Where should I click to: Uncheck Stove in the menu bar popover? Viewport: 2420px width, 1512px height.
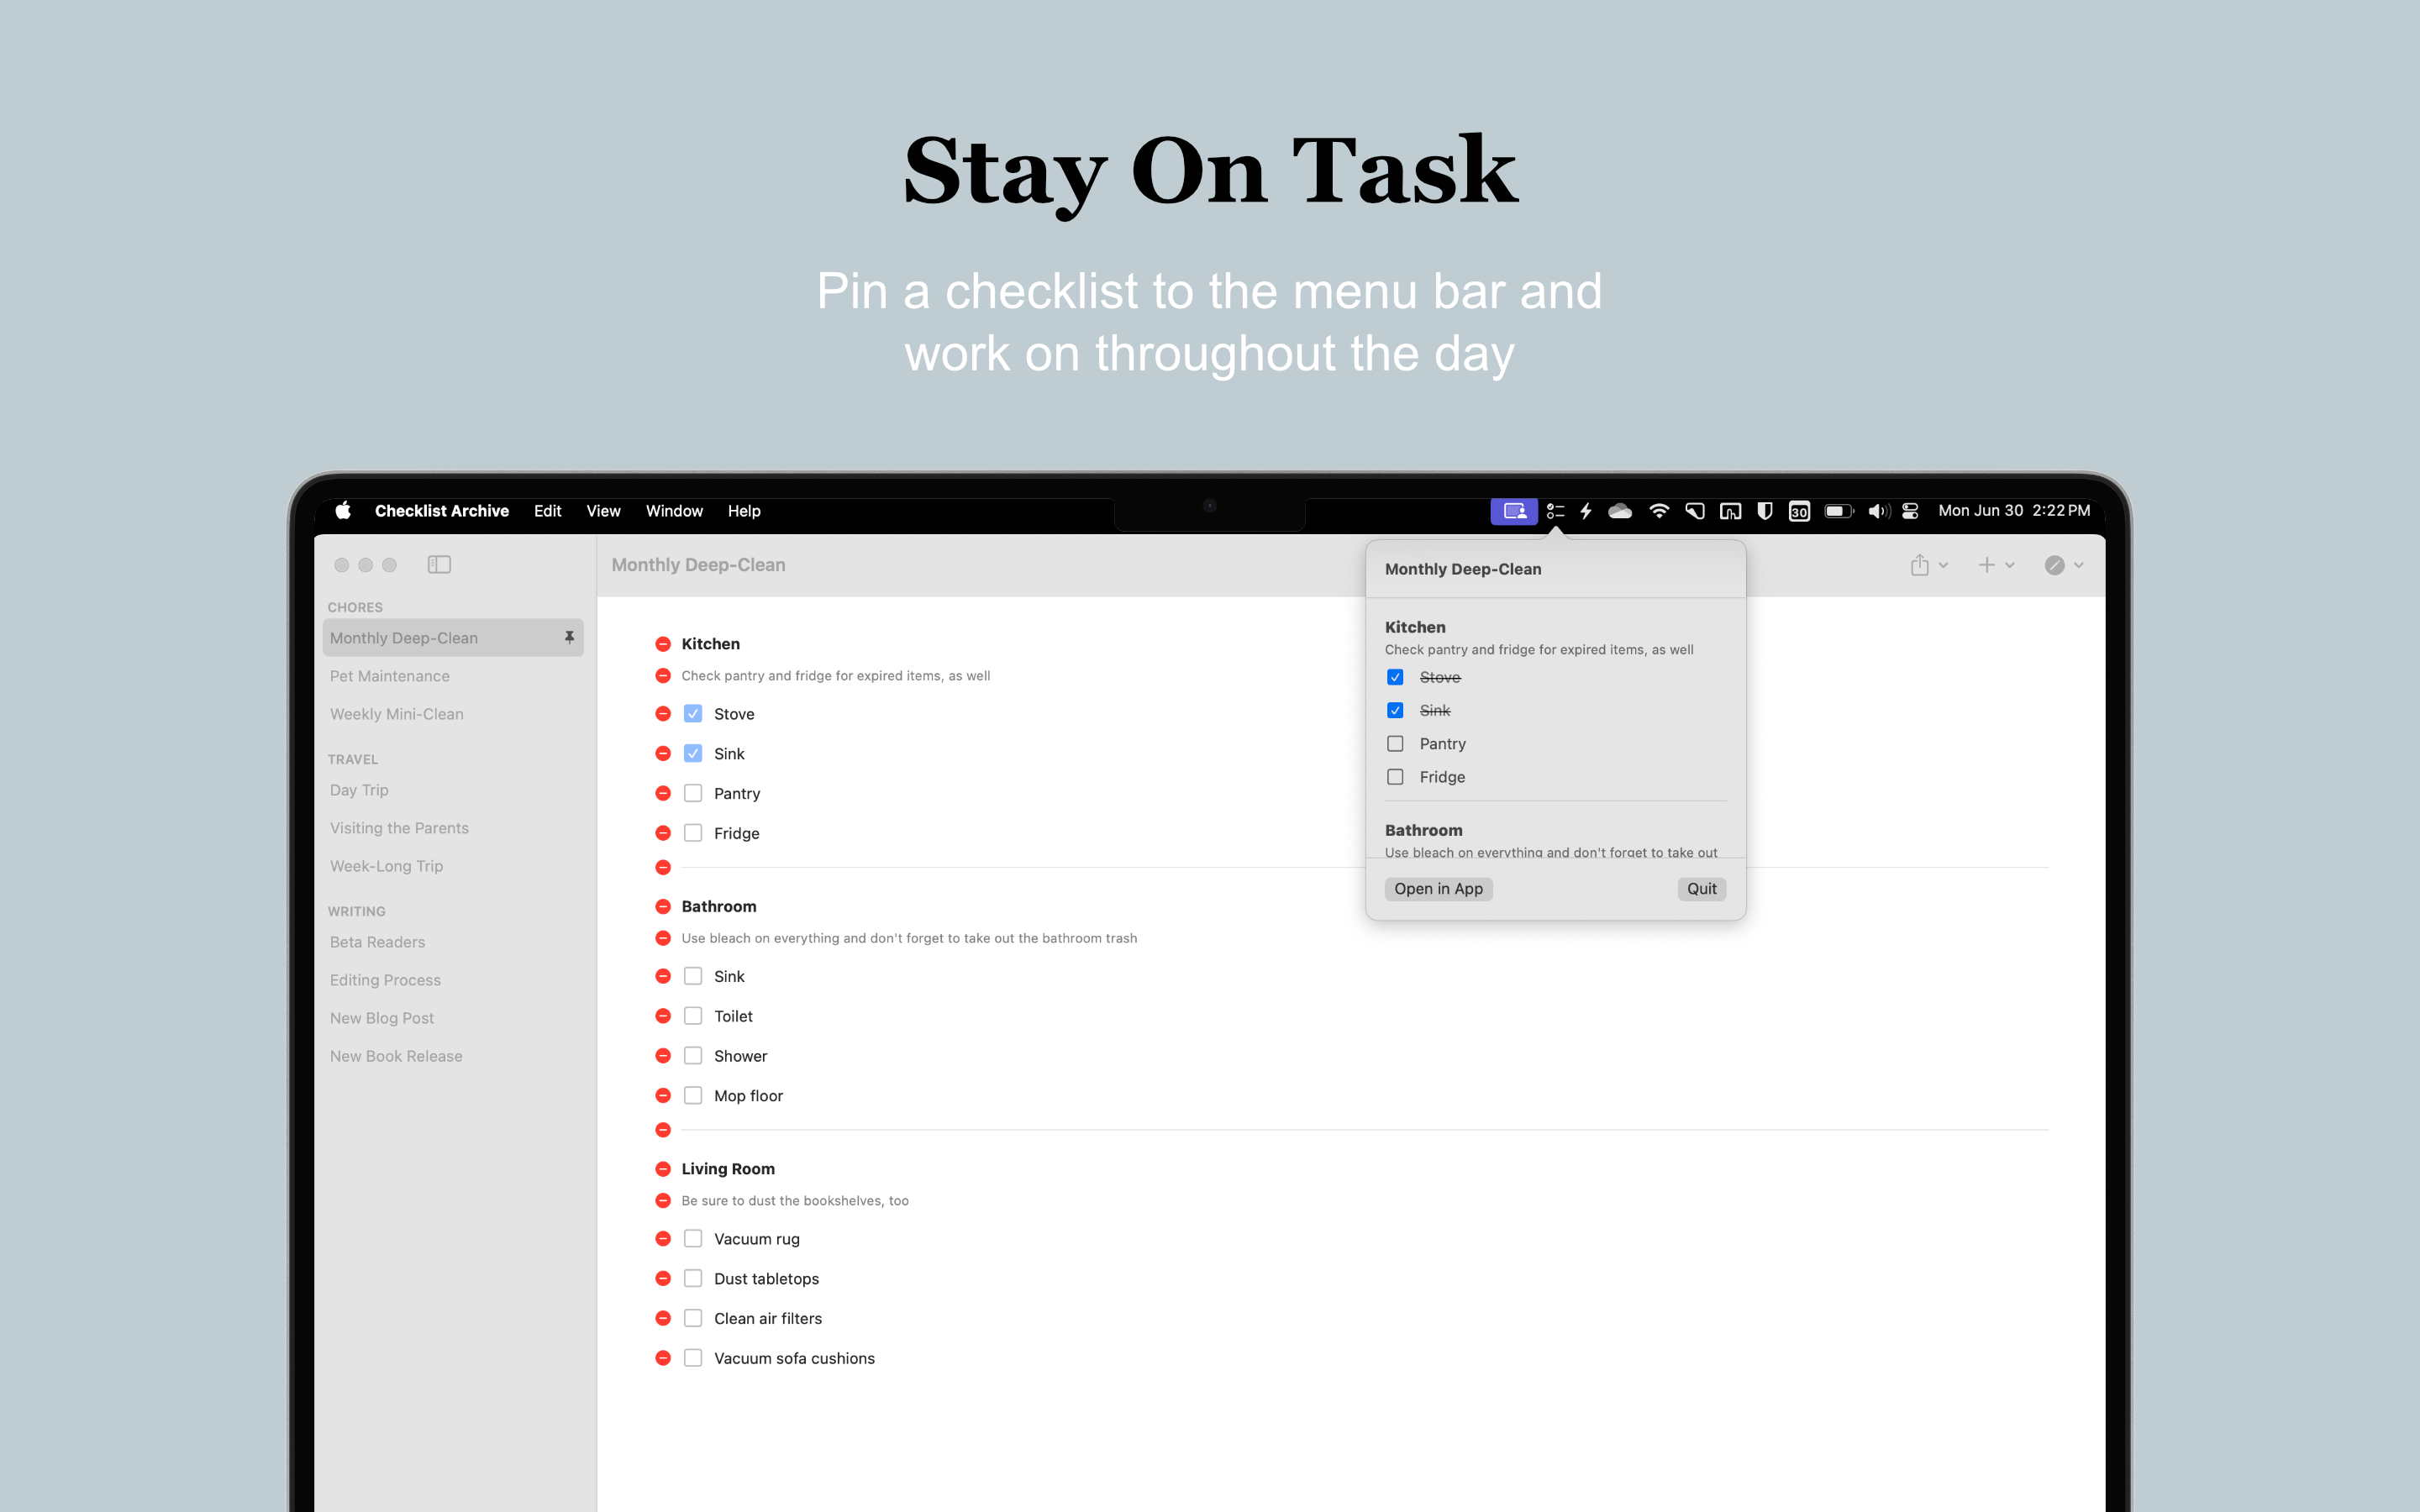[1395, 677]
